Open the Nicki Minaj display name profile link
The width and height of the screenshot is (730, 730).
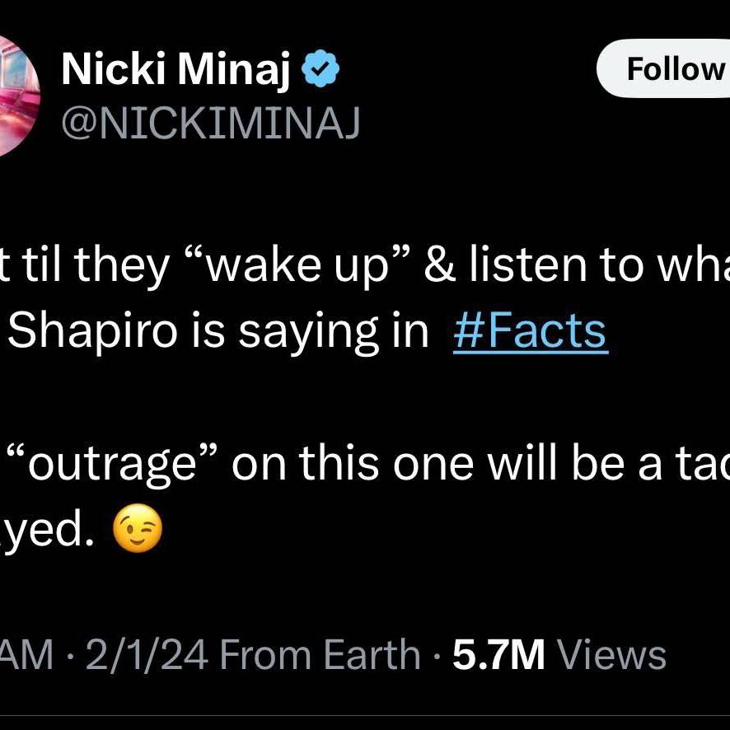point(176,69)
